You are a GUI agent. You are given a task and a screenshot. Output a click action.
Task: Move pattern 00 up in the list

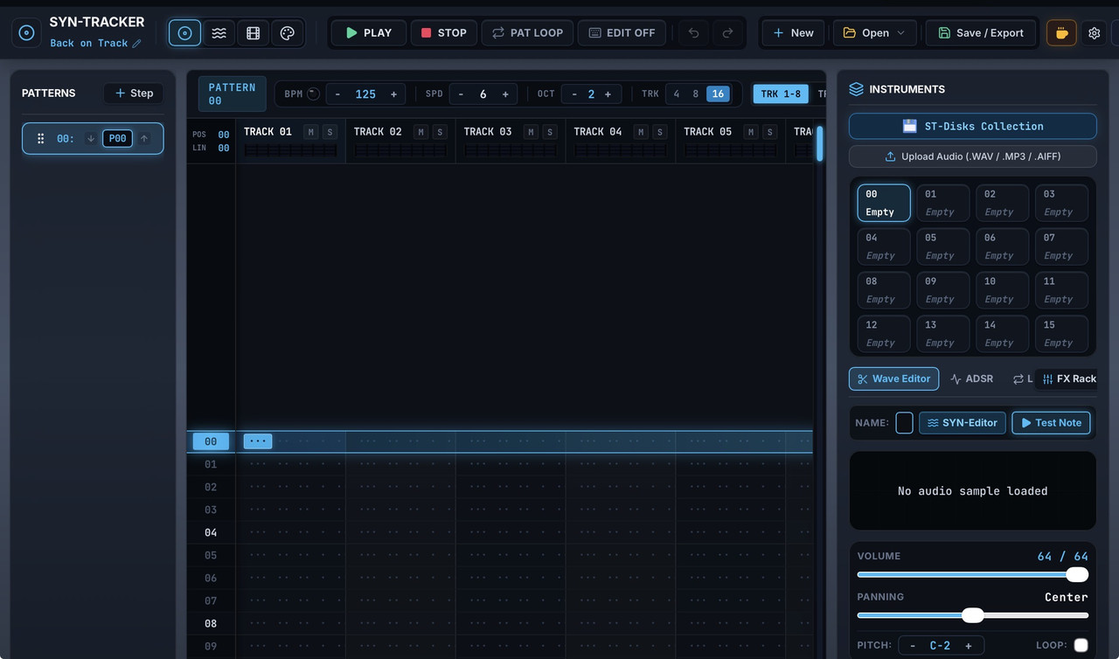pos(144,138)
